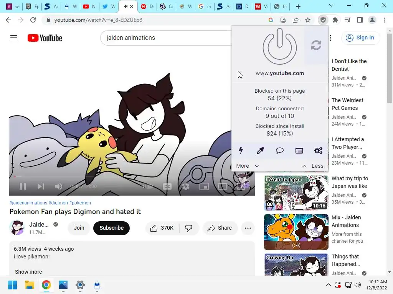Viewport: 393px width, 294px height.
Task: Open Jaiden channel avatar
Action: click(17, 228)
